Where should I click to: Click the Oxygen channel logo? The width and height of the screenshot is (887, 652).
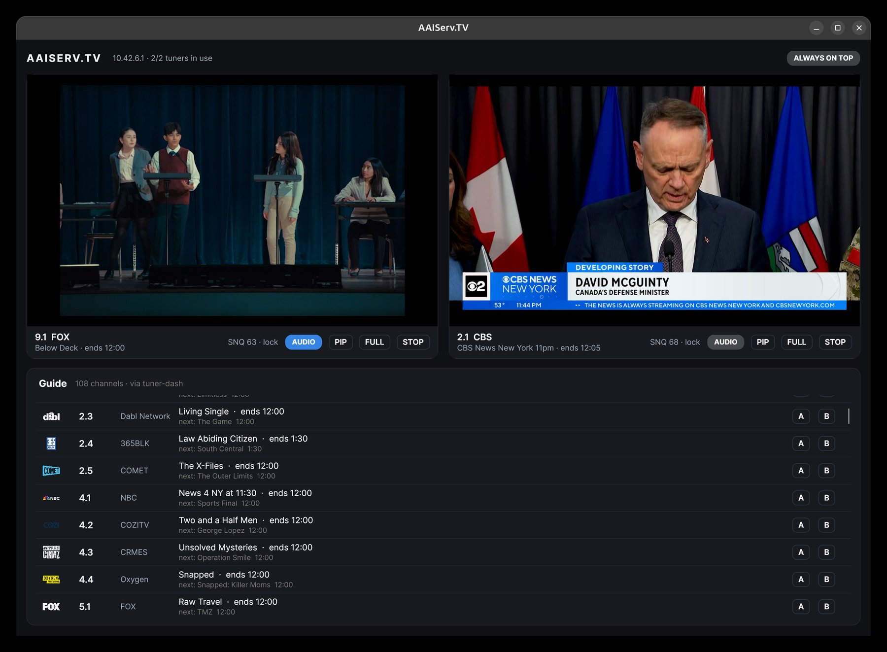(x=51, y=580)
